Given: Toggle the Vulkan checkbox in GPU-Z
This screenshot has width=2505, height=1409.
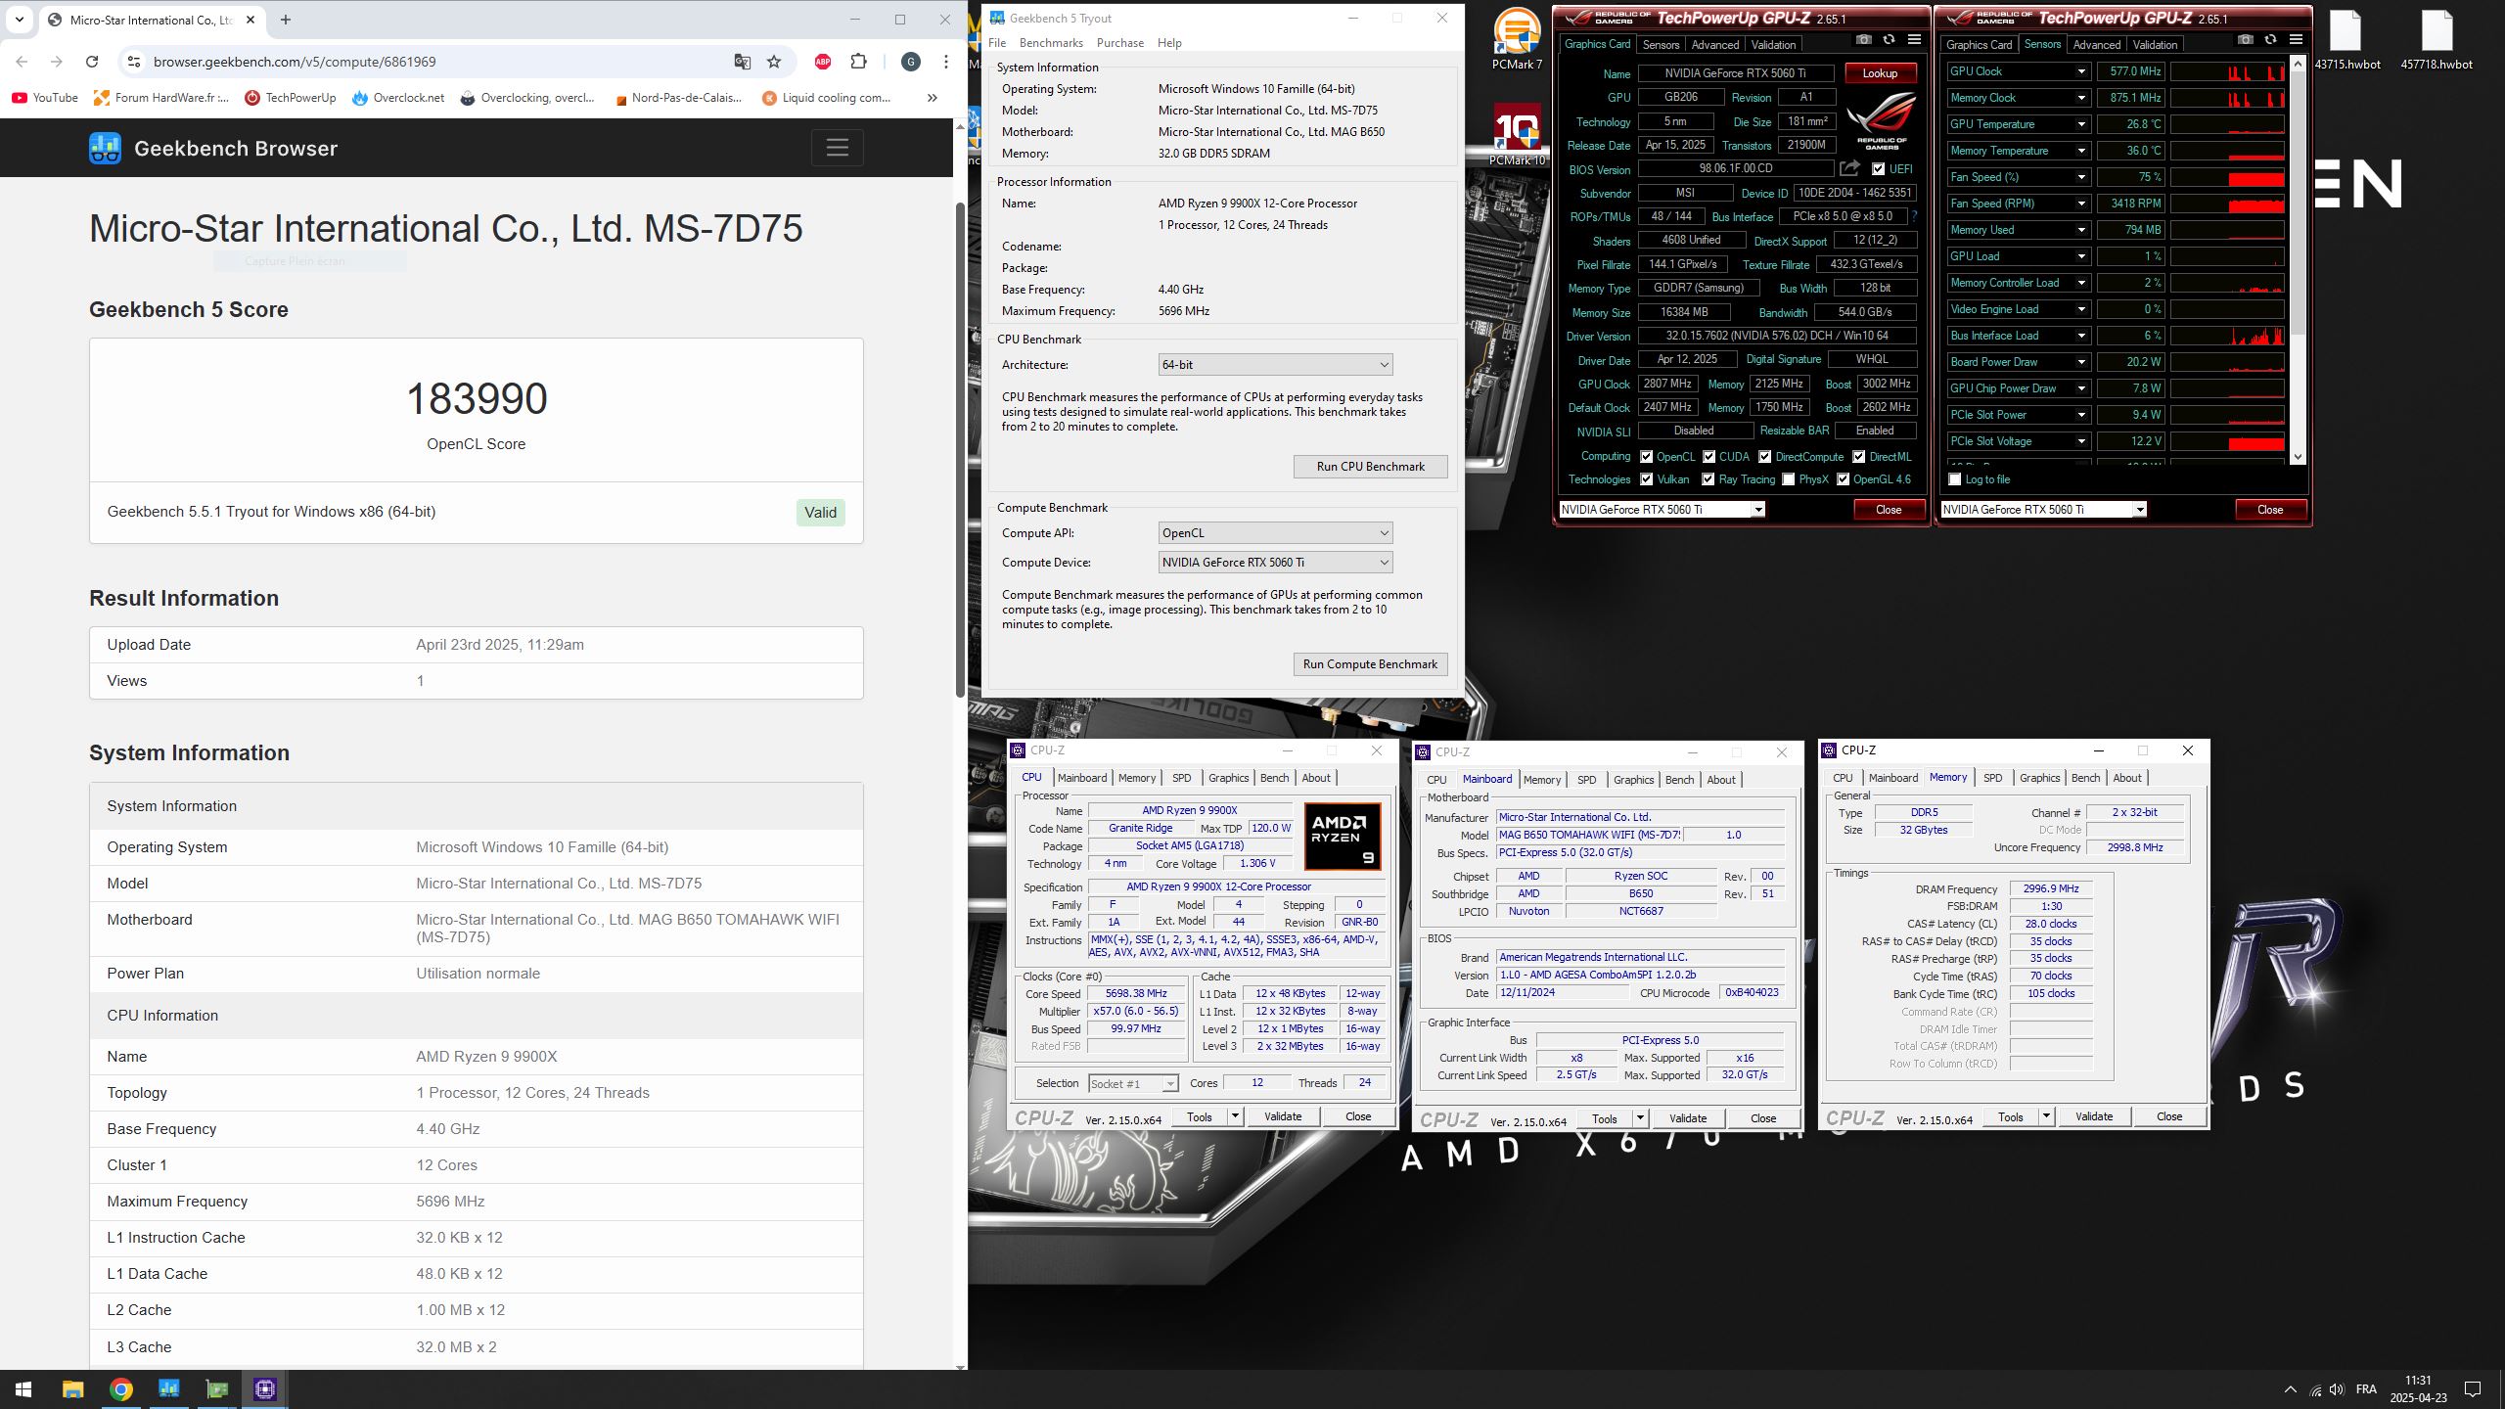Looking at the screenshot, I should pyautogui.click(x=1646, y=479).
